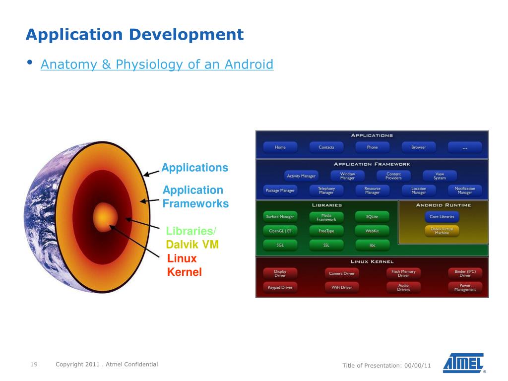This screenshot has height=381, width=508.
Task: Click the Copyright 2011 Atmel Confidential text
Action: click(107, 365)
